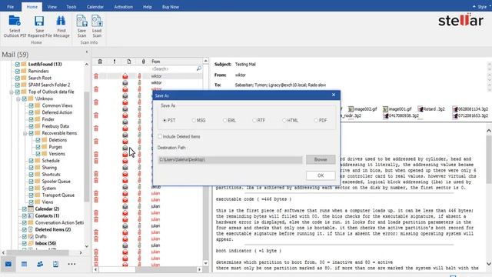The width and height of the screenshot is (492, 277).
Task: Collapse ribbon arrow beside Style
Action: pos(474,7)
